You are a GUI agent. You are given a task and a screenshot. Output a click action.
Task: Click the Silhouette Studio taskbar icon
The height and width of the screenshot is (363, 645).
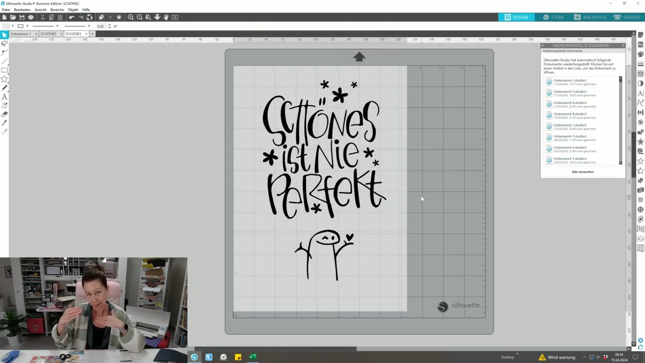click(x=195, y=357)
